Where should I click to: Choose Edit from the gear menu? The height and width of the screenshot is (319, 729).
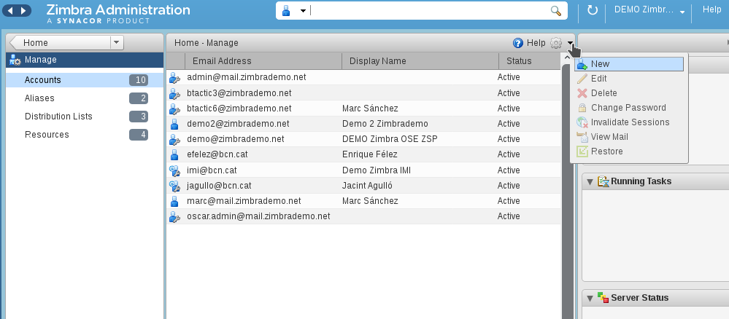tap(629, 79)
